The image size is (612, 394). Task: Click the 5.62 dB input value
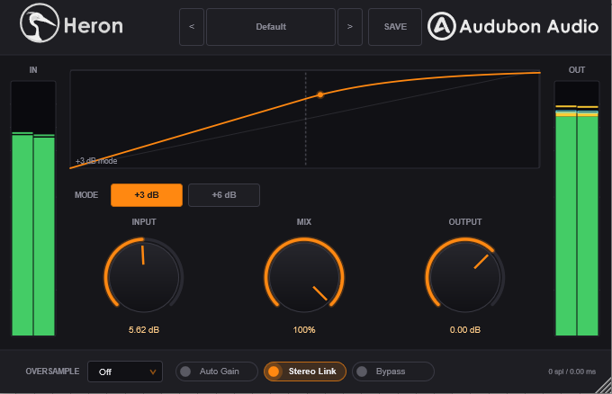pyautogui.click(x=144, y=330)
